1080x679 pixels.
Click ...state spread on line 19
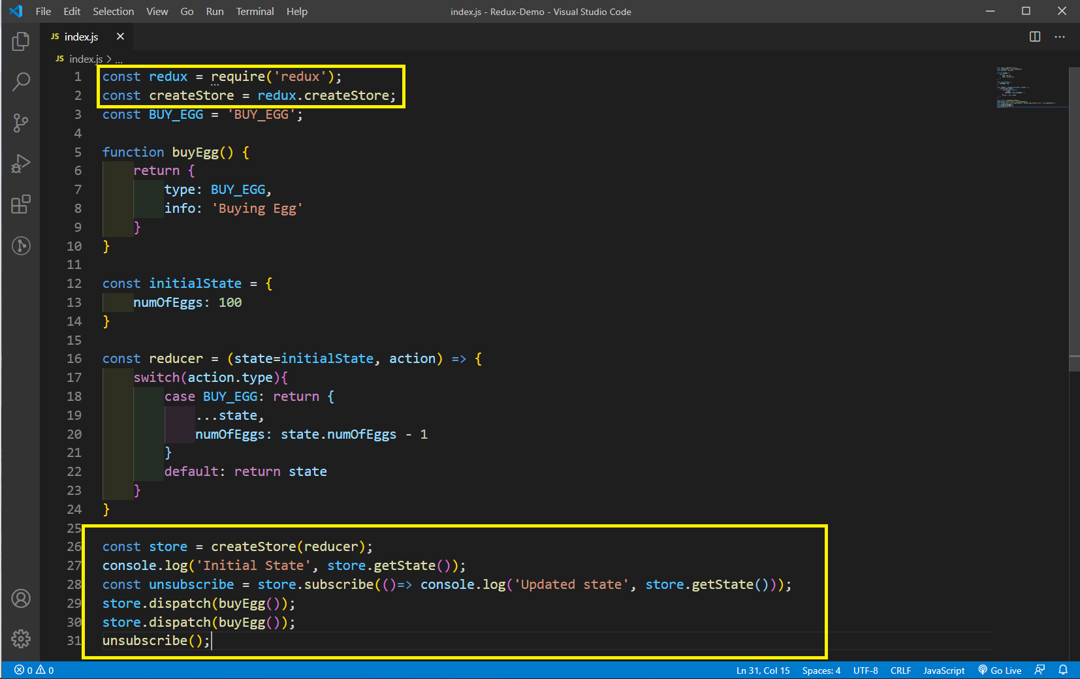tap(227, 415)
